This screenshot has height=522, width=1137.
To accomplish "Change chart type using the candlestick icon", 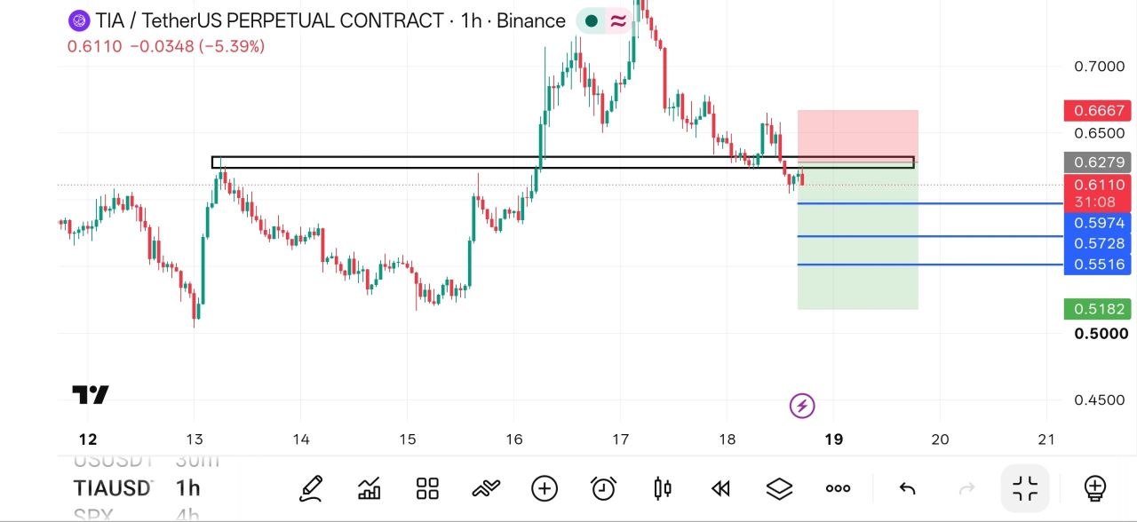I will click(663, 488).
